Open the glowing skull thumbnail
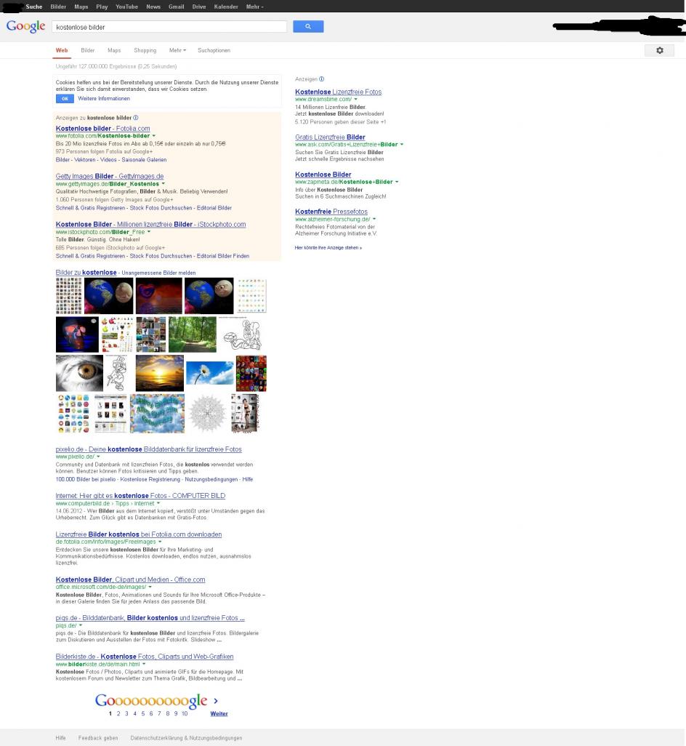 [x=77, y=334]
